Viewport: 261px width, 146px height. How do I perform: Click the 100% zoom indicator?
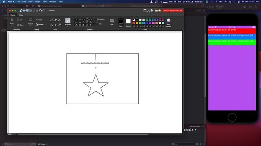(x=10, y=134)
